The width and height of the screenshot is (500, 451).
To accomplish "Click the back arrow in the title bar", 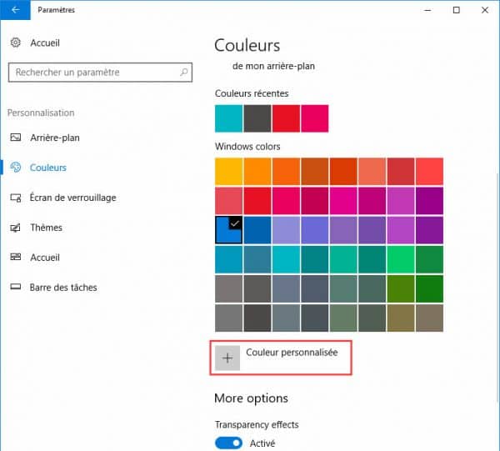I will [16, 10].
